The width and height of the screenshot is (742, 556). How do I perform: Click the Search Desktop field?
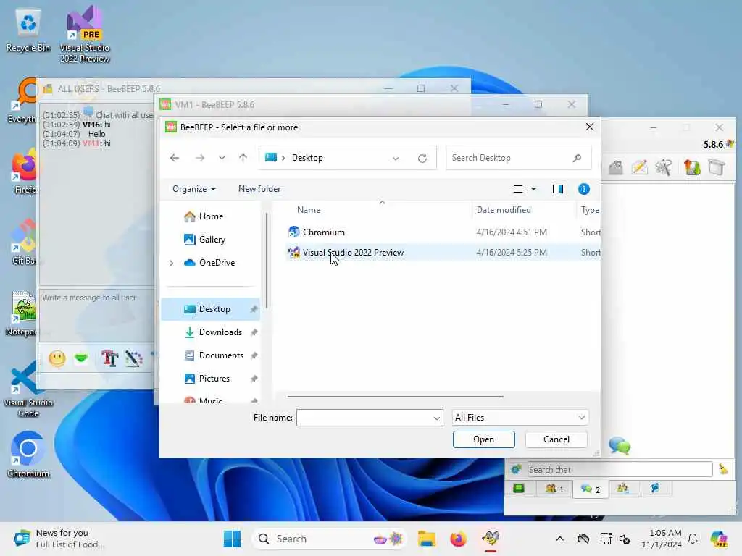(x=518, y=158)
